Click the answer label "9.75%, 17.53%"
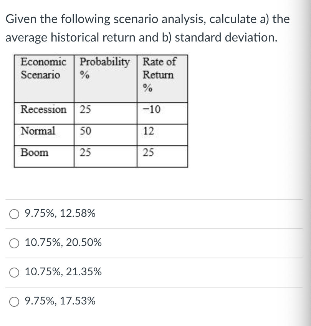The image size is (311, 326). point(60,301)
